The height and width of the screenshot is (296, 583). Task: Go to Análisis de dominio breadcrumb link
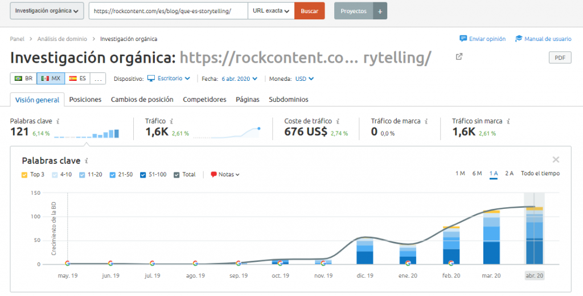tap(62, 39)
